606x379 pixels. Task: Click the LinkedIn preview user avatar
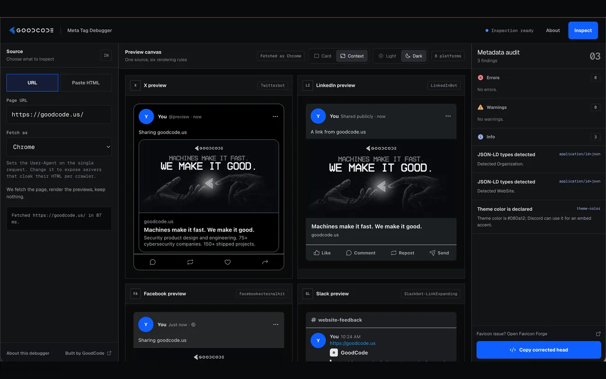point(318,116)
